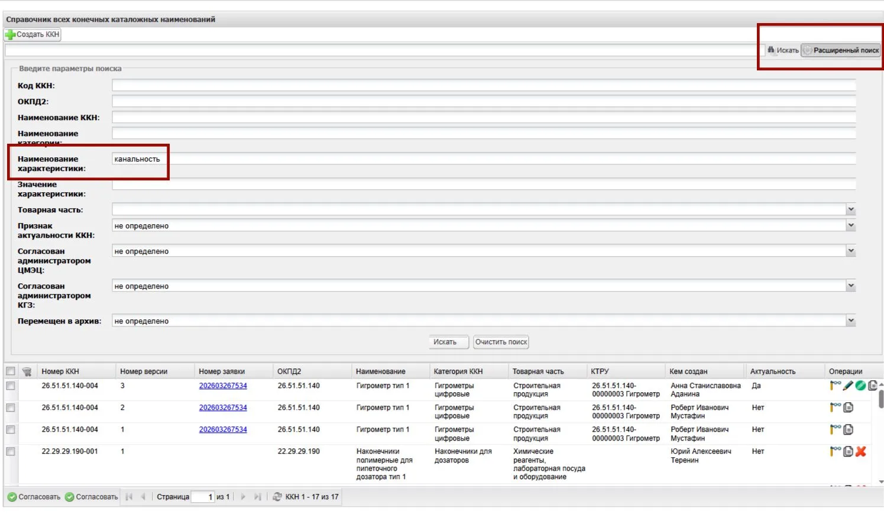Check the 26.51.51.140-004 version 1 row checkbox
Image resolution: width=884 pixels, height=514 pixels.
11,429
